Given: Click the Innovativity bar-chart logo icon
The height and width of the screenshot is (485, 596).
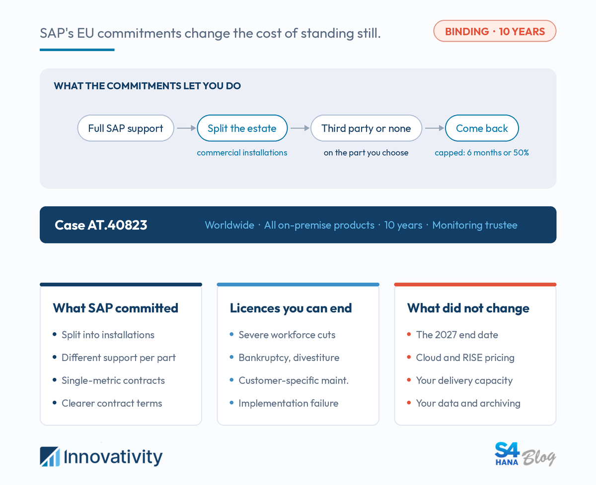Looking at the screenshot, I should [50, 457].
